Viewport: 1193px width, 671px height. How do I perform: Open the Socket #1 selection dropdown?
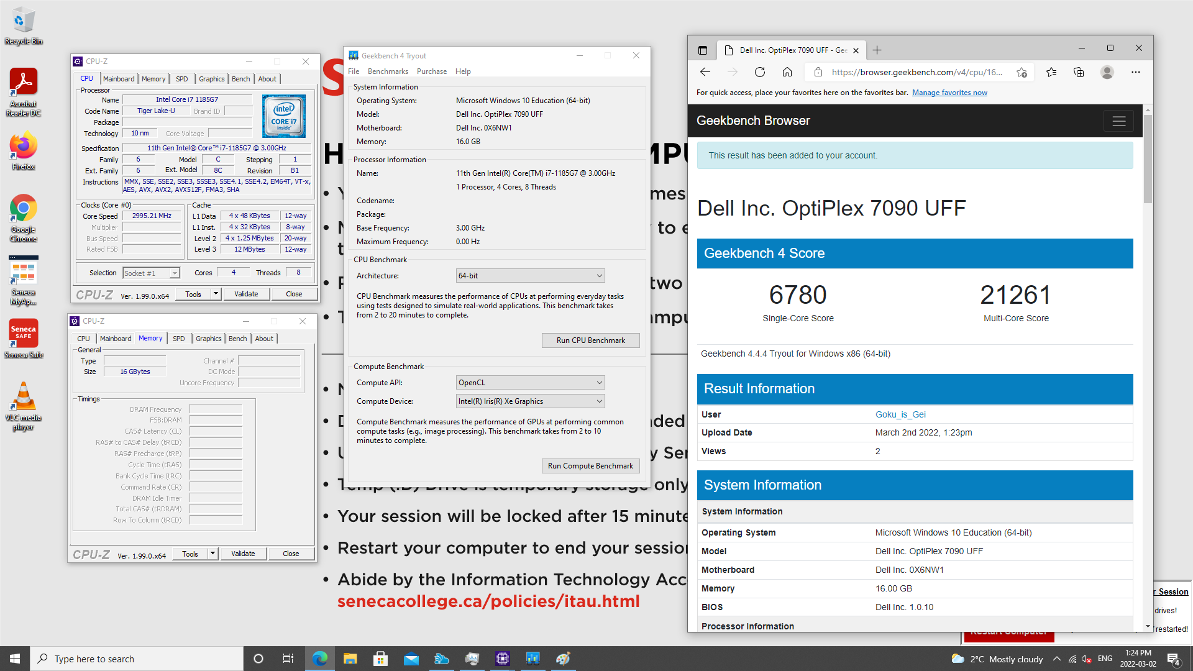(151, 273)
